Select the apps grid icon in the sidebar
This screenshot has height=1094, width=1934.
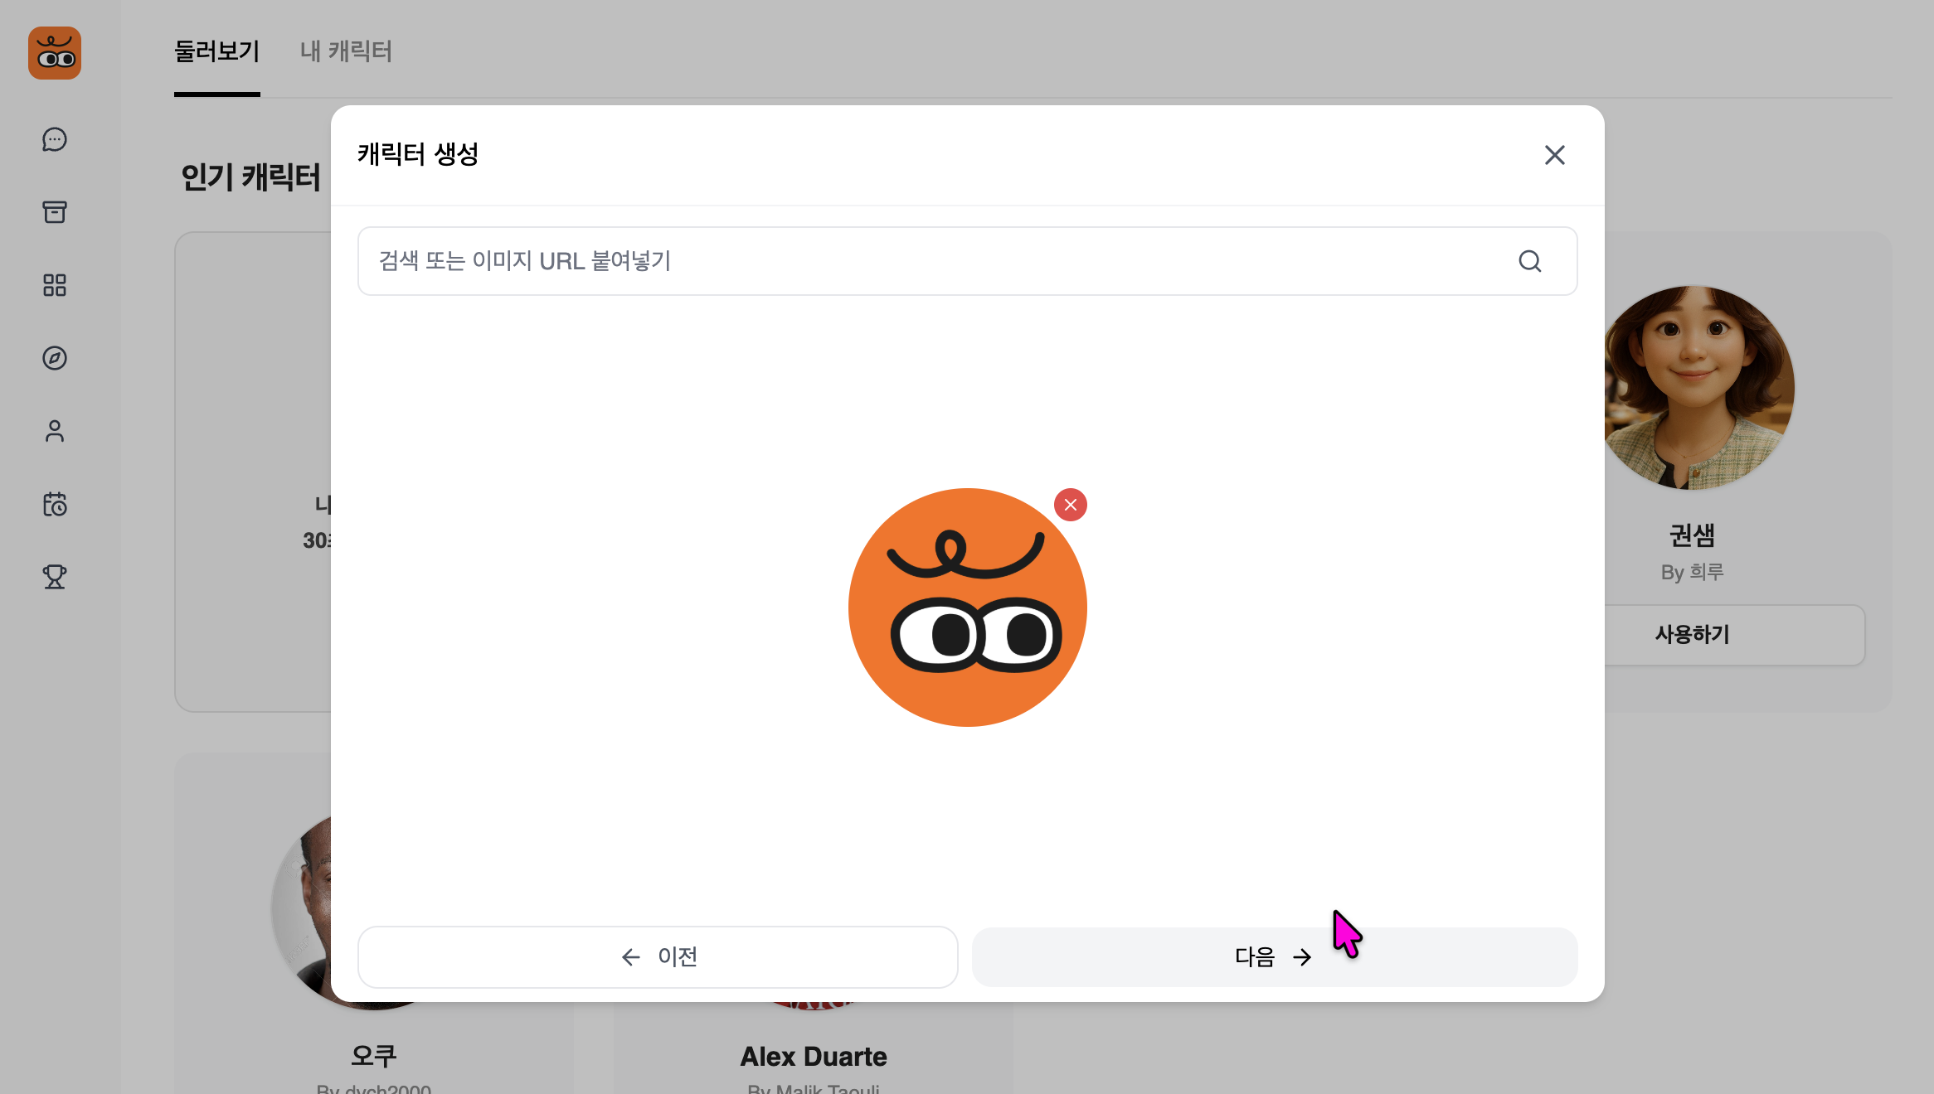point(54,285)
